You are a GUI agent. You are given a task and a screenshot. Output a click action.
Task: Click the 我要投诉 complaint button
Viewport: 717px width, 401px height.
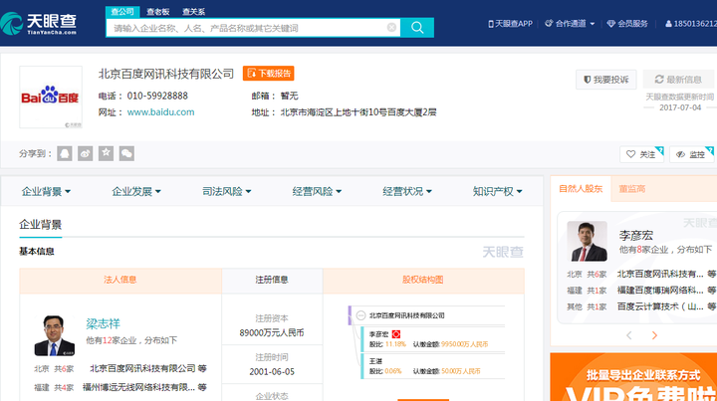coord(606,80)
